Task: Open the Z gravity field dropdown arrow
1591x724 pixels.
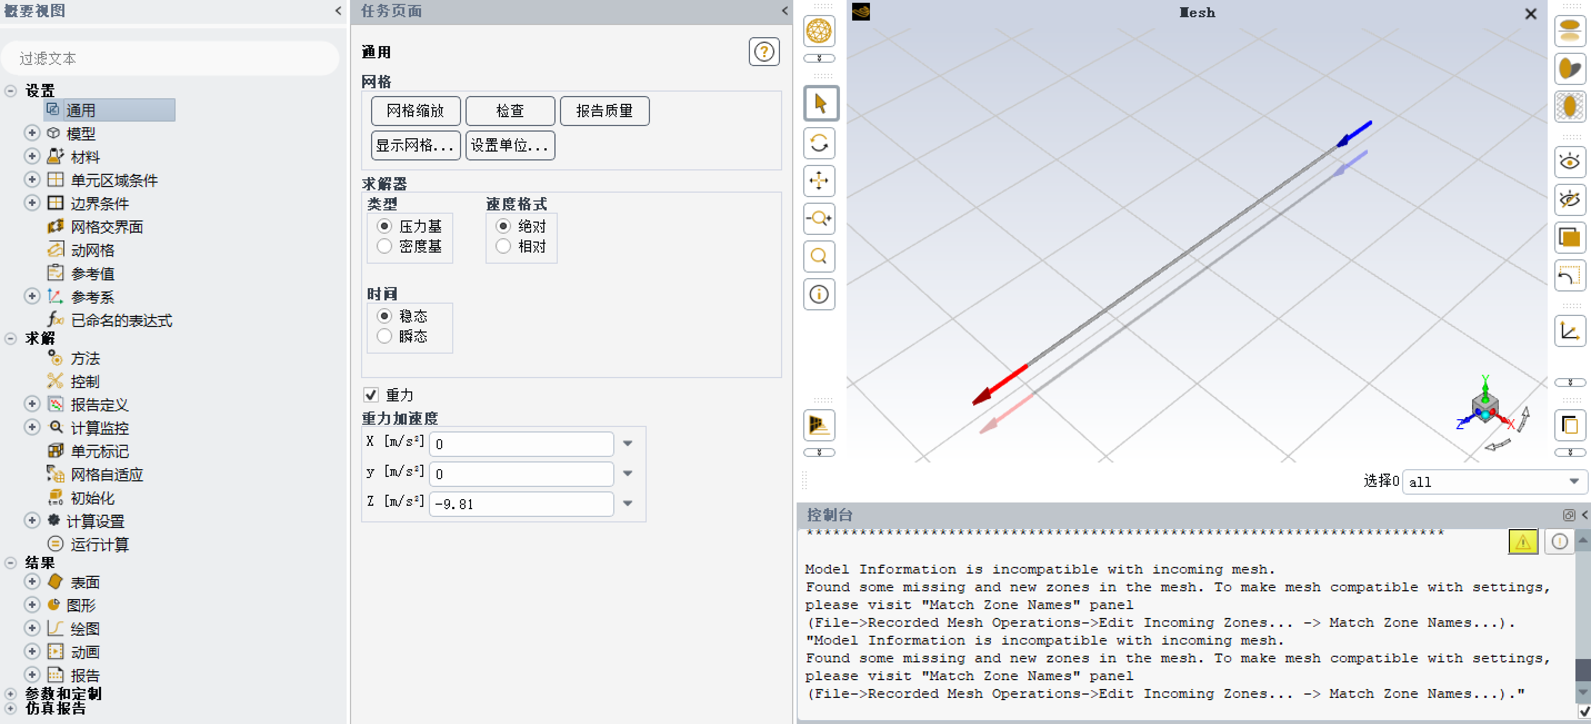Action: pos(628,504)
